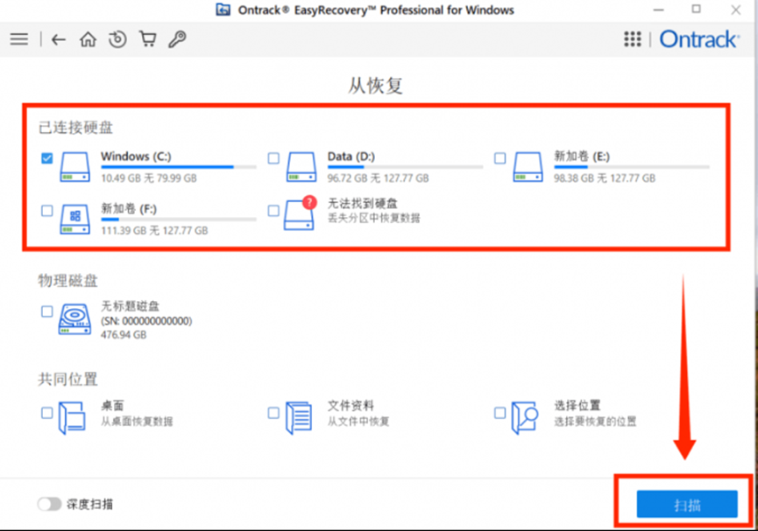The width and height of the screenshot is (758, 531).
Task: Open the nine-dot apps grid icon
Action: [x=633, y=39]
